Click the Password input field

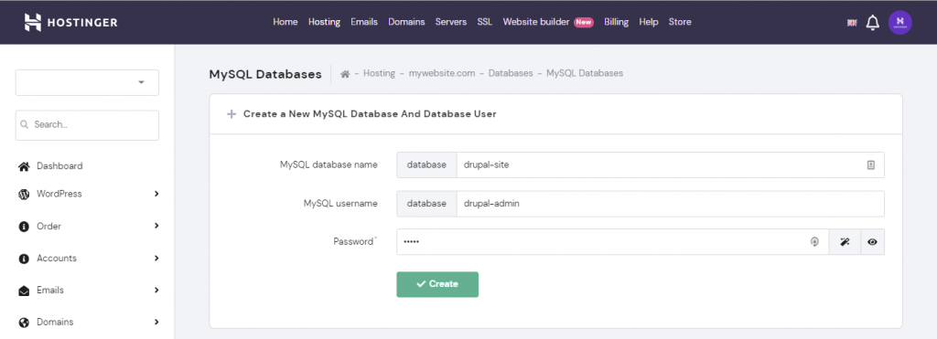(x=612, y=242)
